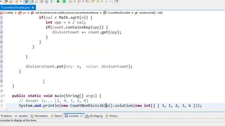Close the CountNonDivisible.java editor tab

(33, 8)
